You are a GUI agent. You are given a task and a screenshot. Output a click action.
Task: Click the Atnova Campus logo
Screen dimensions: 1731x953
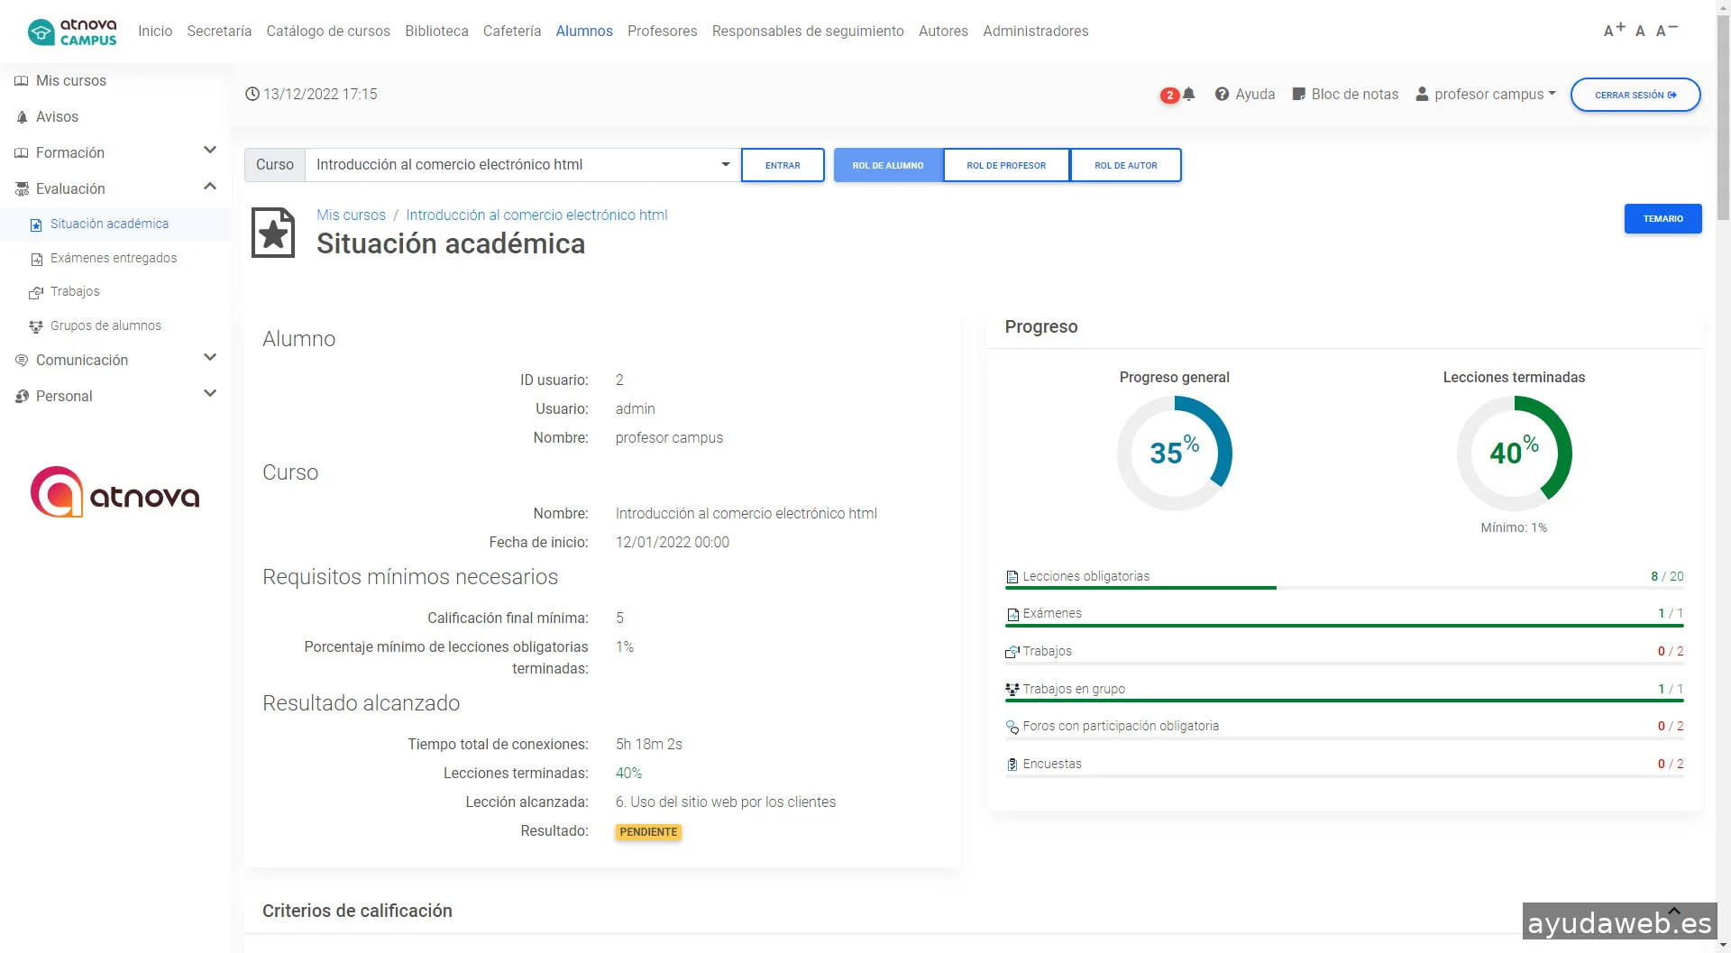(x=72, y=32)
